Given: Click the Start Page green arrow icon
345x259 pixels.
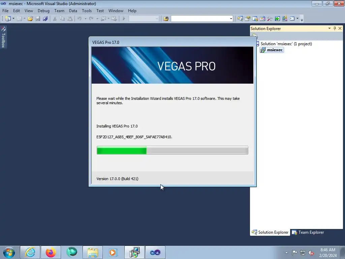Looking at the screenshot, I should tap(277, 19).
